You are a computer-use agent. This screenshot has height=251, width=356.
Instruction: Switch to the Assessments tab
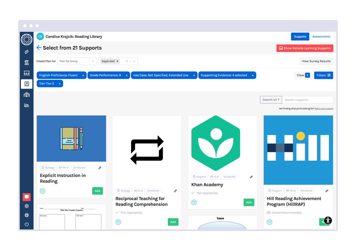point(321,36)
